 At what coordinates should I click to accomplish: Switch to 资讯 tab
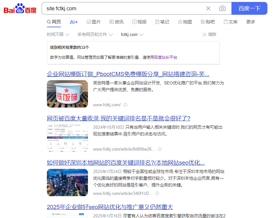click(117, 22)
